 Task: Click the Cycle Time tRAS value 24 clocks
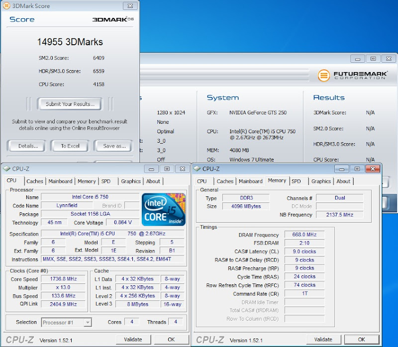point(304,276)
